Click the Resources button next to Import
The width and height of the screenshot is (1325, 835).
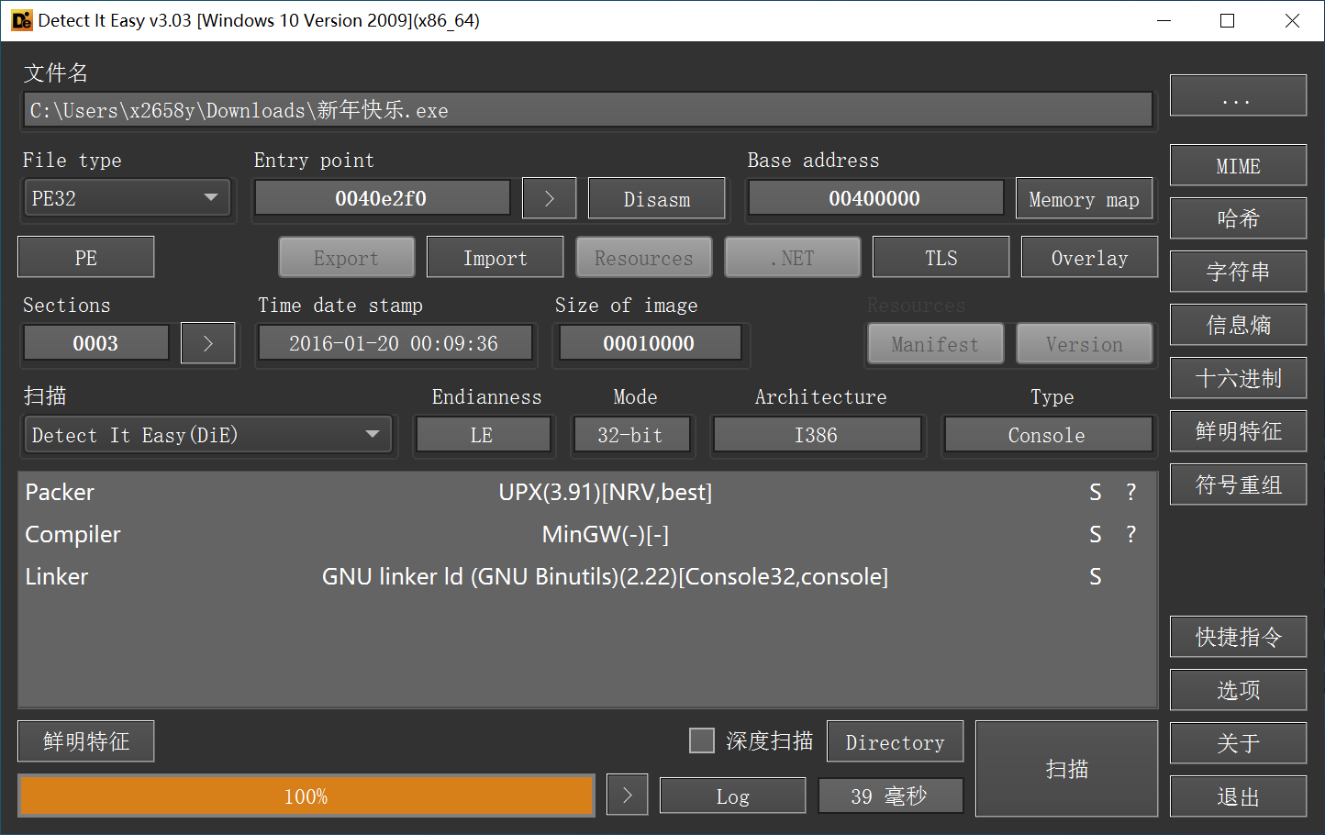[644, 257]
